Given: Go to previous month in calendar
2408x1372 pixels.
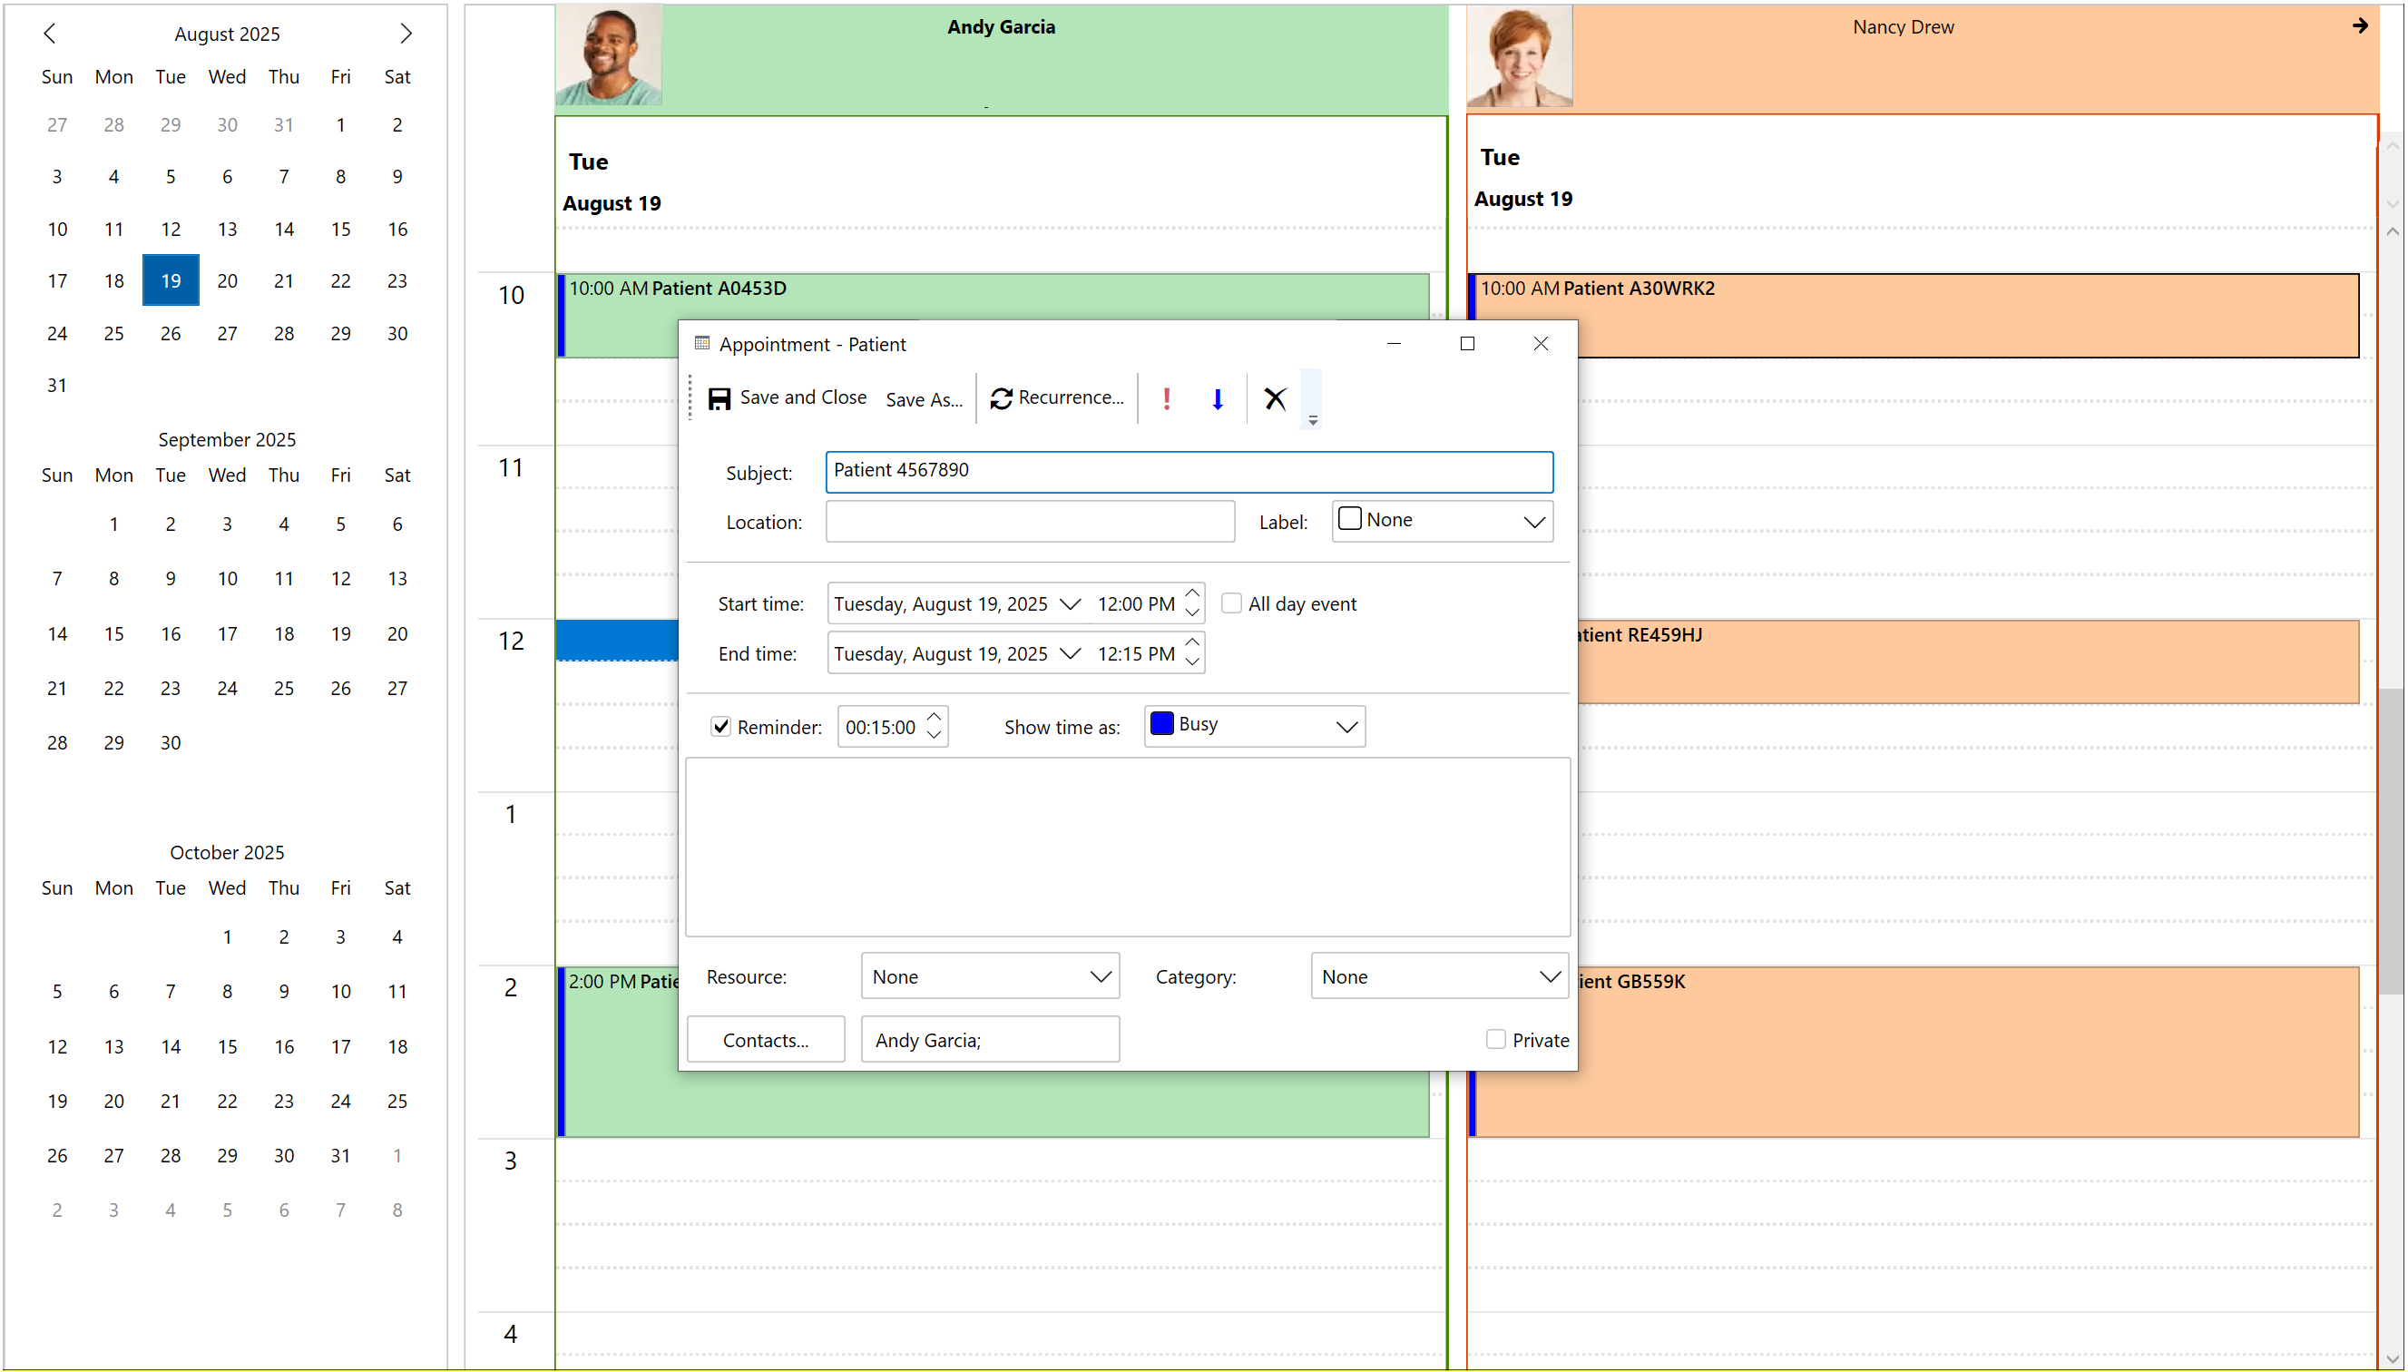Looking at the screenshot, I should click(x=50, y=34).
